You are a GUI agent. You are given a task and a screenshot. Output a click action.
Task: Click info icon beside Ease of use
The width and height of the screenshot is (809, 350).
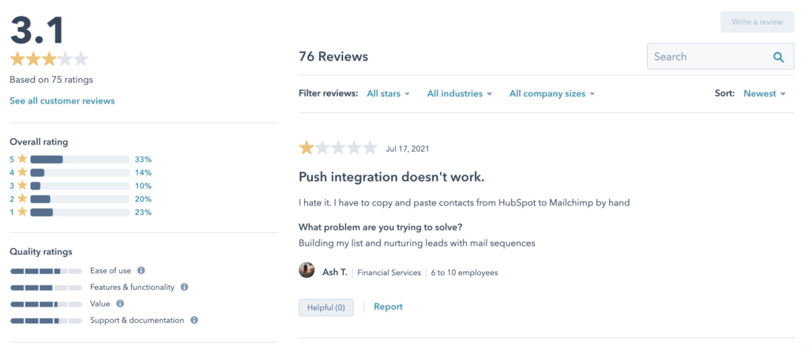tap(141, 270)
